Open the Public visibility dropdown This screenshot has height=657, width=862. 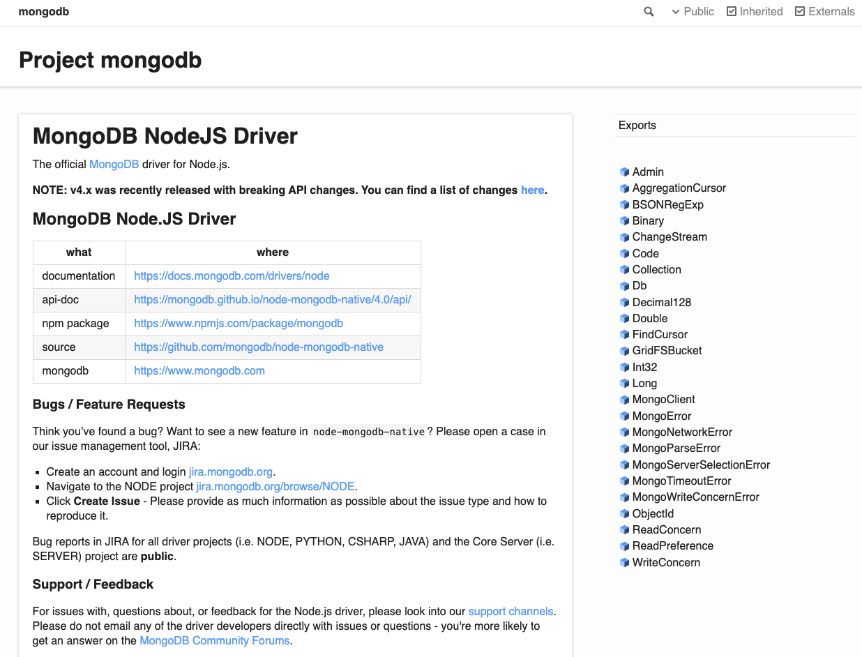pos(693,11)
